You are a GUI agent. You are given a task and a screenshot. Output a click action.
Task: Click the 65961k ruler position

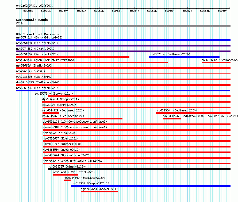81,11
